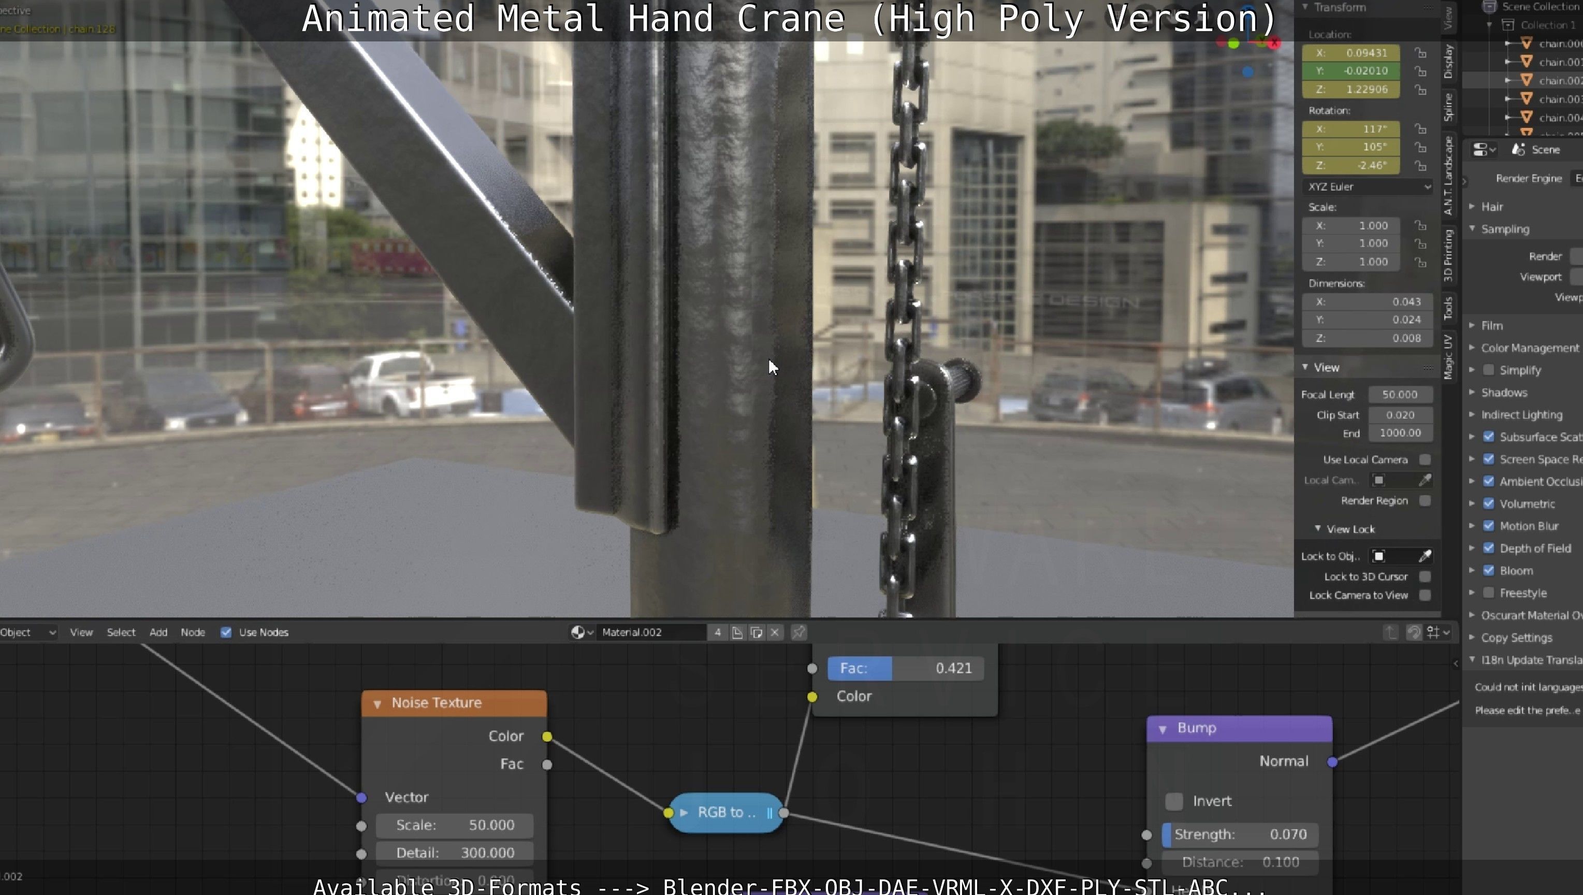This screenshot has height=895, width=1583.
Task: Disable the Bloom checkbox
Action: 1488,570
